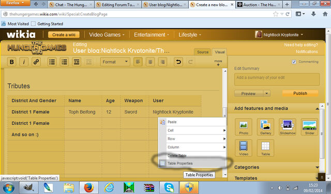Open Most Visited bookmarks
This screenshot has height=194, width=331.
click(x=15, y=24)
